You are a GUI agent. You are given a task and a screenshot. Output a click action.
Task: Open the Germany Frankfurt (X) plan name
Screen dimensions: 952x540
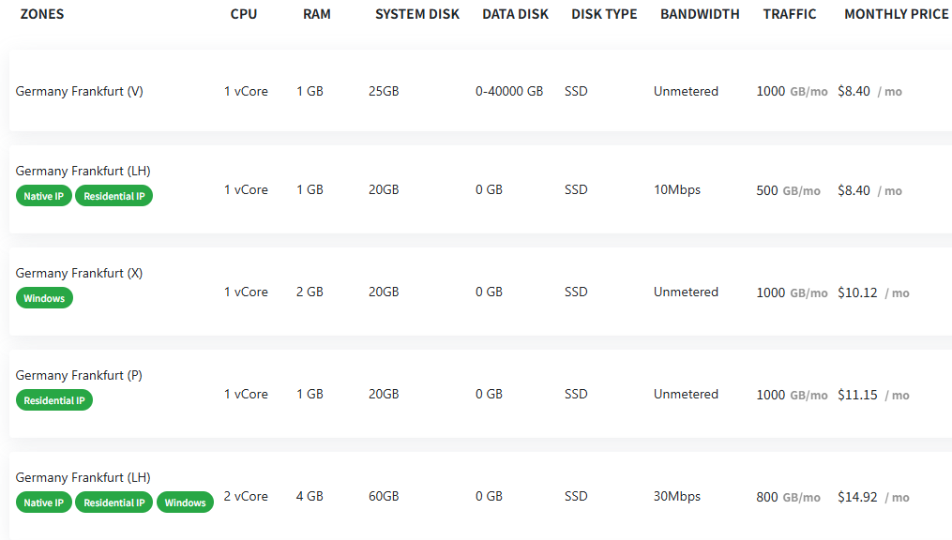tap(79, 273)
